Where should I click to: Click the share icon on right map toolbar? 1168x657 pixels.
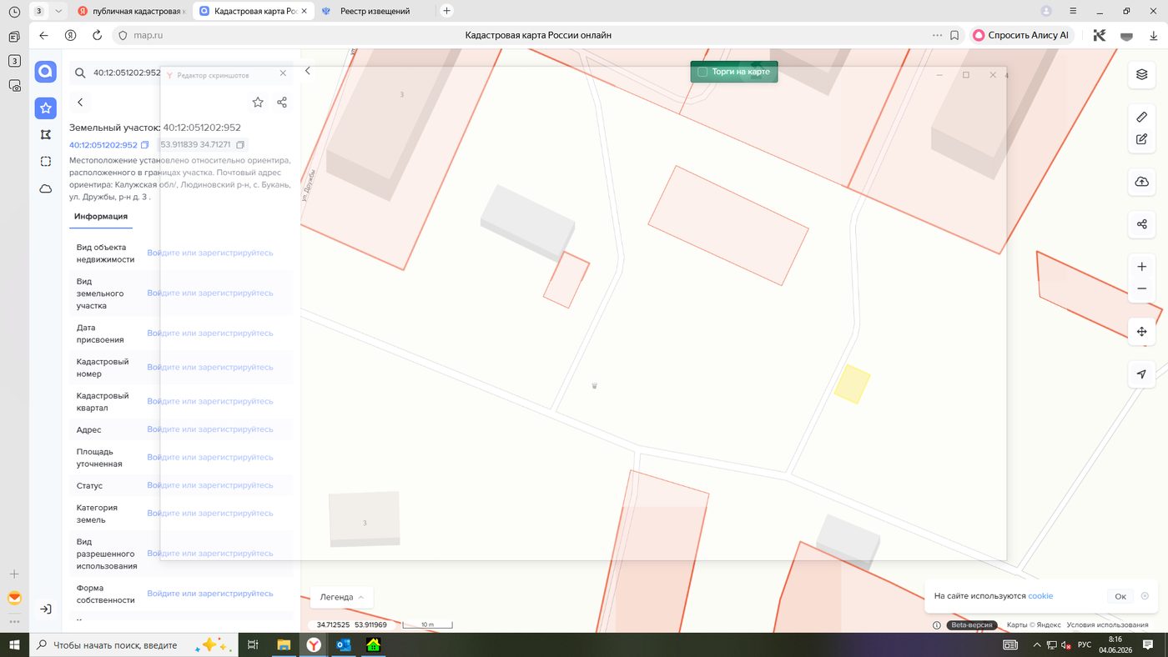tap(1141, 224)
